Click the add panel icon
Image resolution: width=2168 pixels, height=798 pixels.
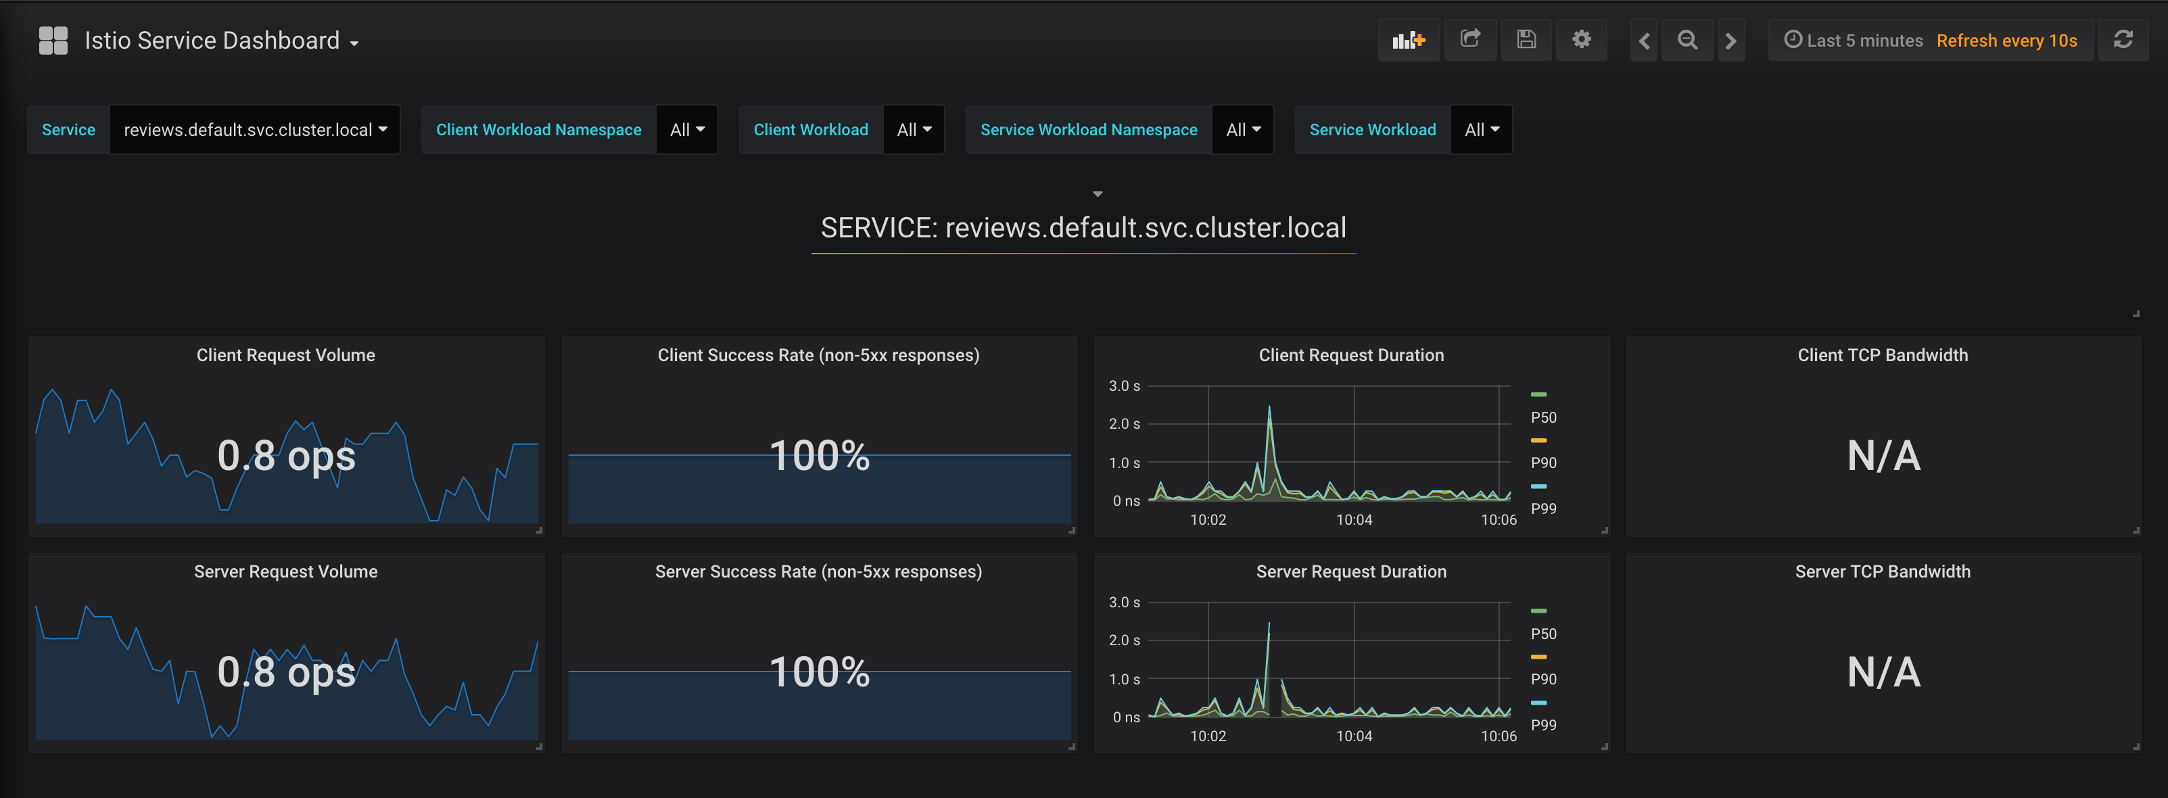[1408, 40]
